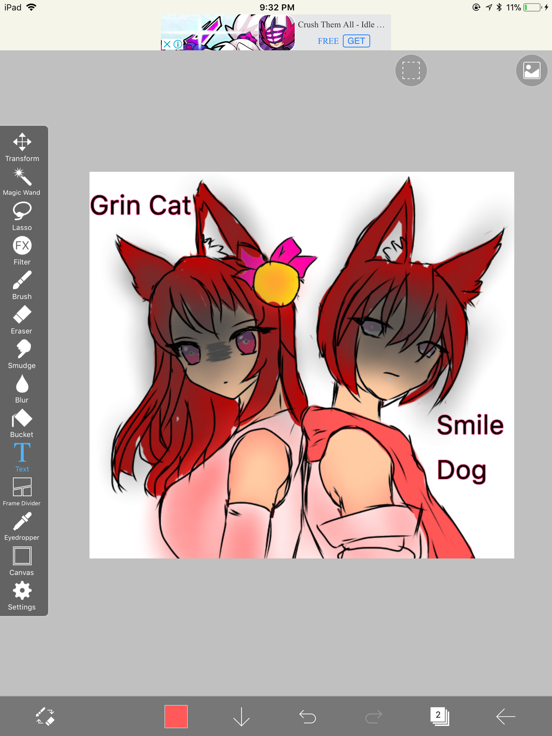
Task: Tap the battery indicator in status bar
Action: 533,7
